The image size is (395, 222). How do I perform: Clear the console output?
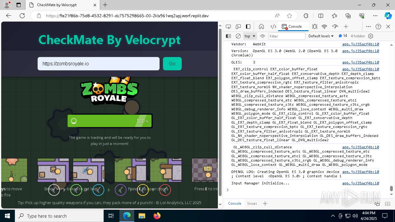click(x=238, y=36)
